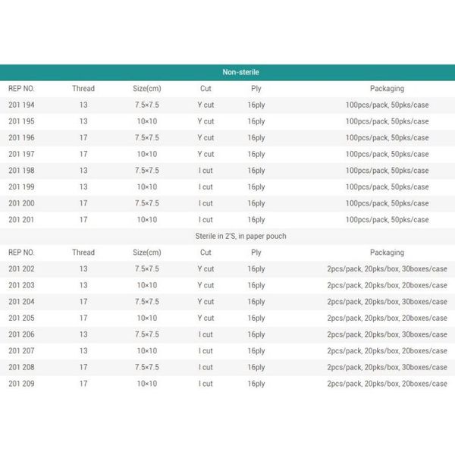Select the REP NO. 201 207 cell
The image size is (455, 455).
coord(21,351)
